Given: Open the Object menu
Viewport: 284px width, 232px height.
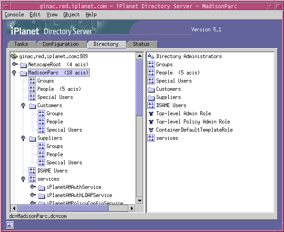Looking at the screenshot, I should tap(71, 15).
